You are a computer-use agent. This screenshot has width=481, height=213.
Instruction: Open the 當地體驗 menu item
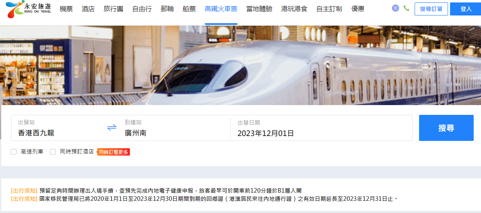point(259,9)
